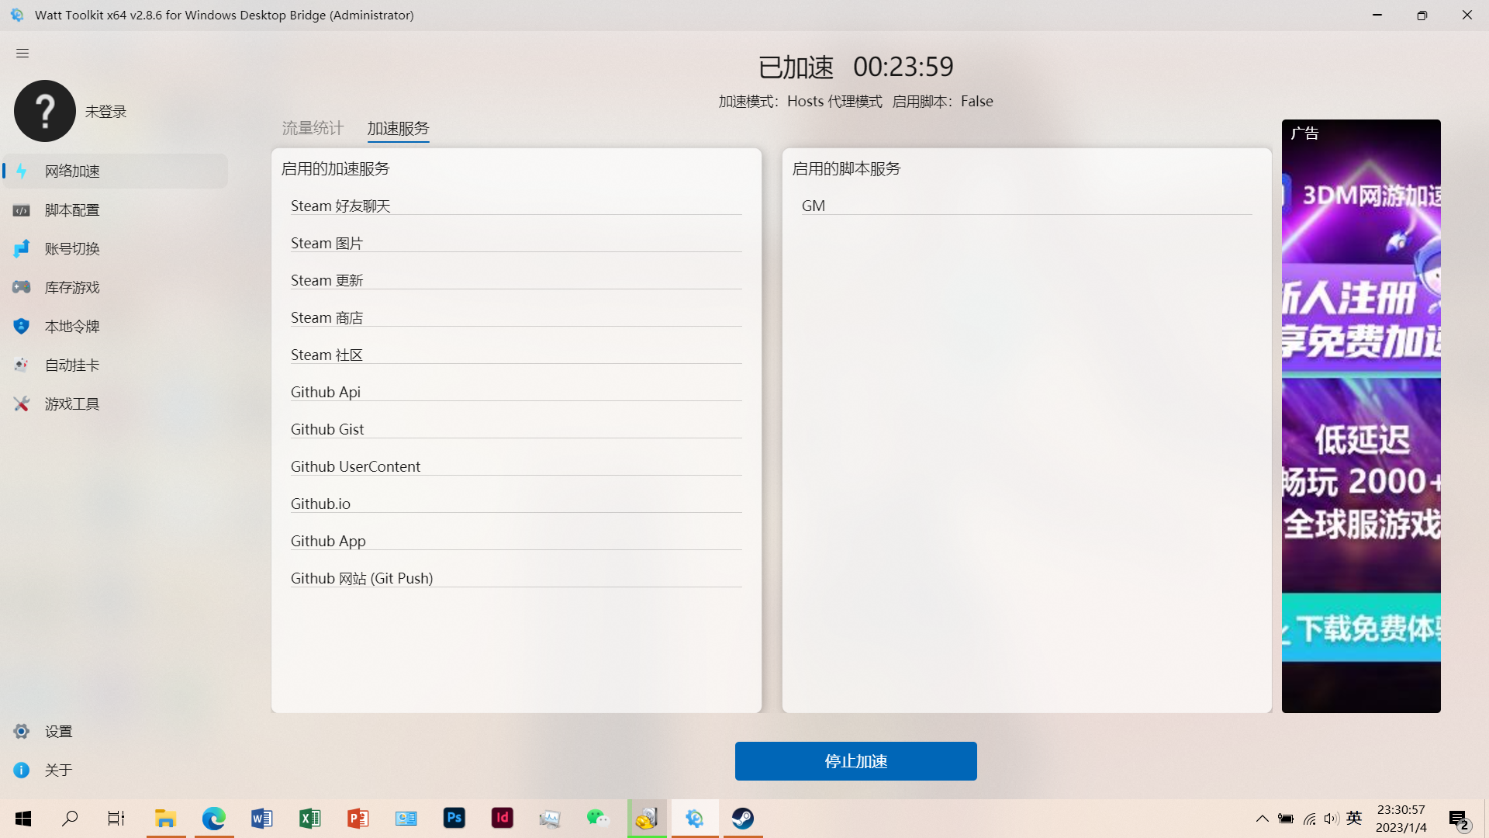1489x838 pixels.
Task: Select the 加速服务 tab
Action: (398, 128)
